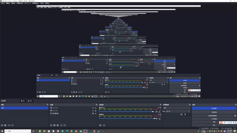Mute the Mic/Aux channel speaker icon
Screen dimensions: 237x133
[x=157, y=112]
